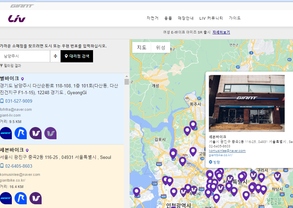Click Liv marker above 하남시 label

click(x=277, y=176)
